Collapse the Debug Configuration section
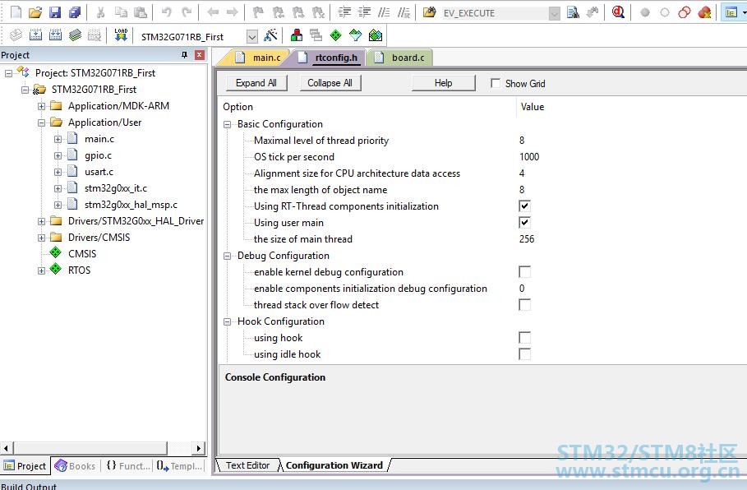The width and height of the screenshot is (747, 490). coord(228,256)
